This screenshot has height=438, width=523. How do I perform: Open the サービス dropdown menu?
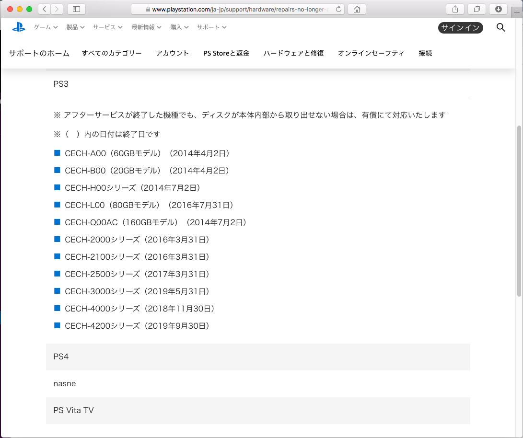107,27
